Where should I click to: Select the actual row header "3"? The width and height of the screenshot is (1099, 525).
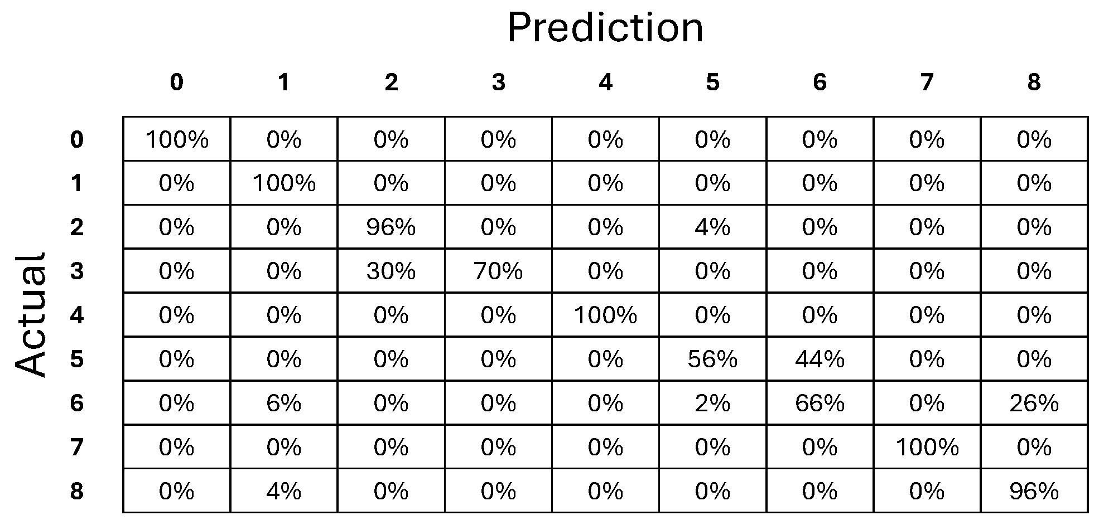point(76,271)
